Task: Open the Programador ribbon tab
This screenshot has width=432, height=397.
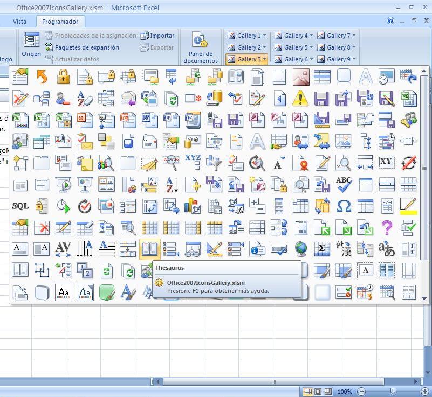Action: (x=60, y=22)
